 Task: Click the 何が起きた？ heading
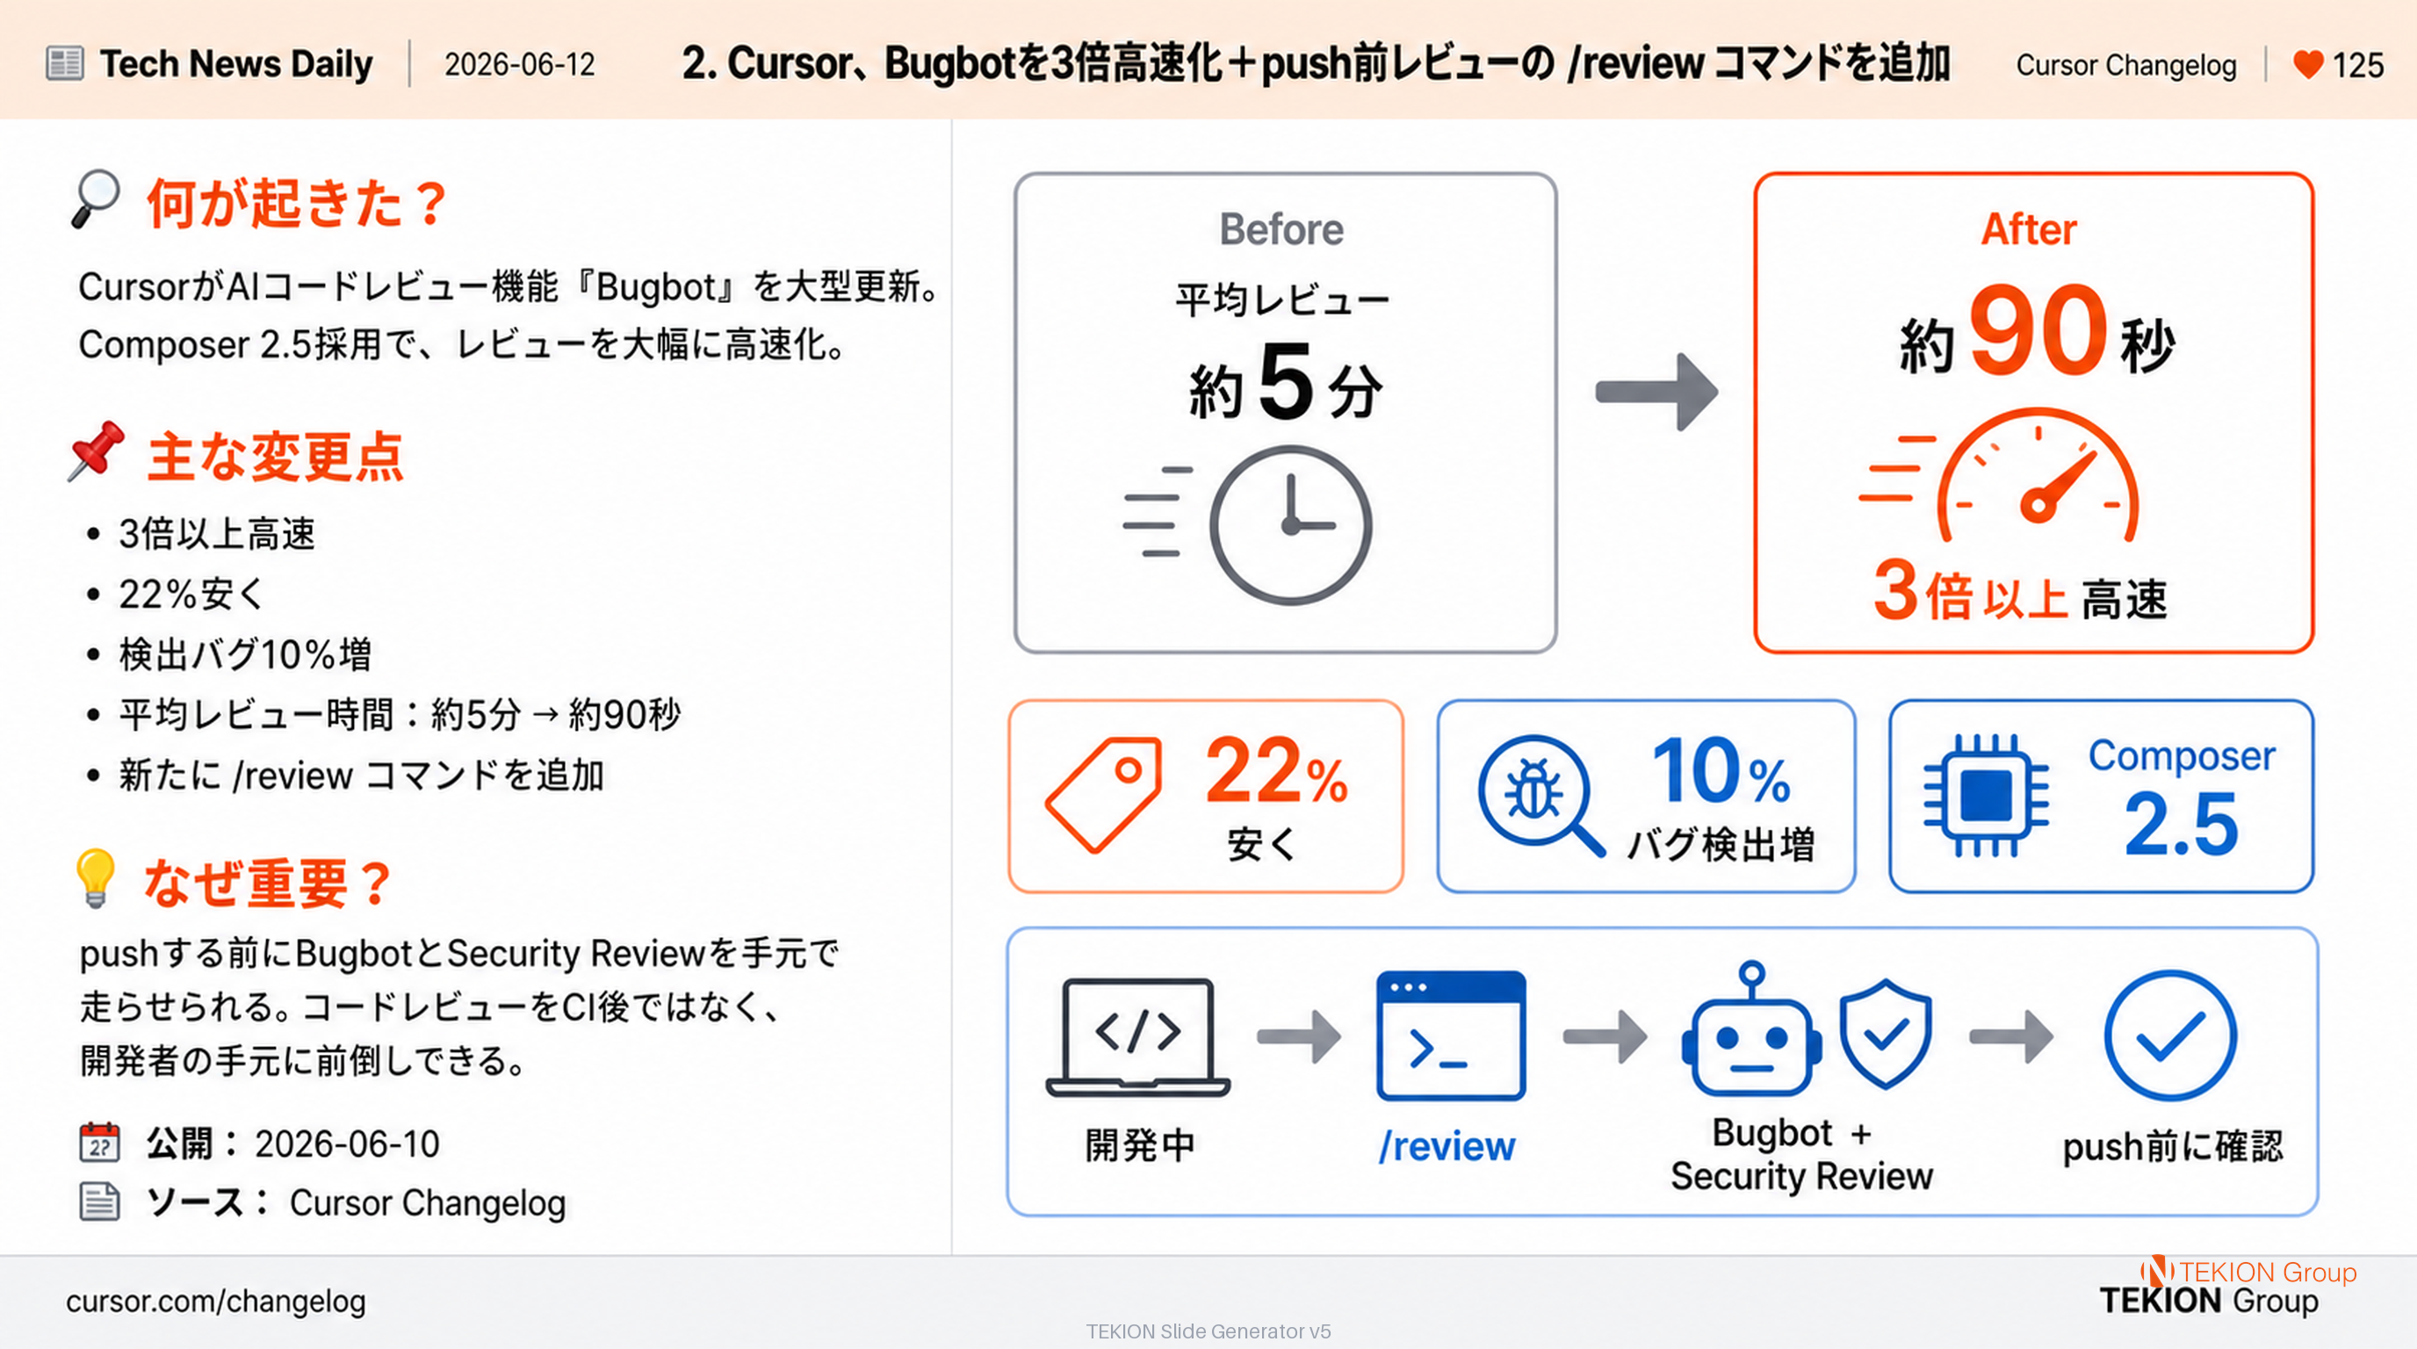click(x=298, y=203)
